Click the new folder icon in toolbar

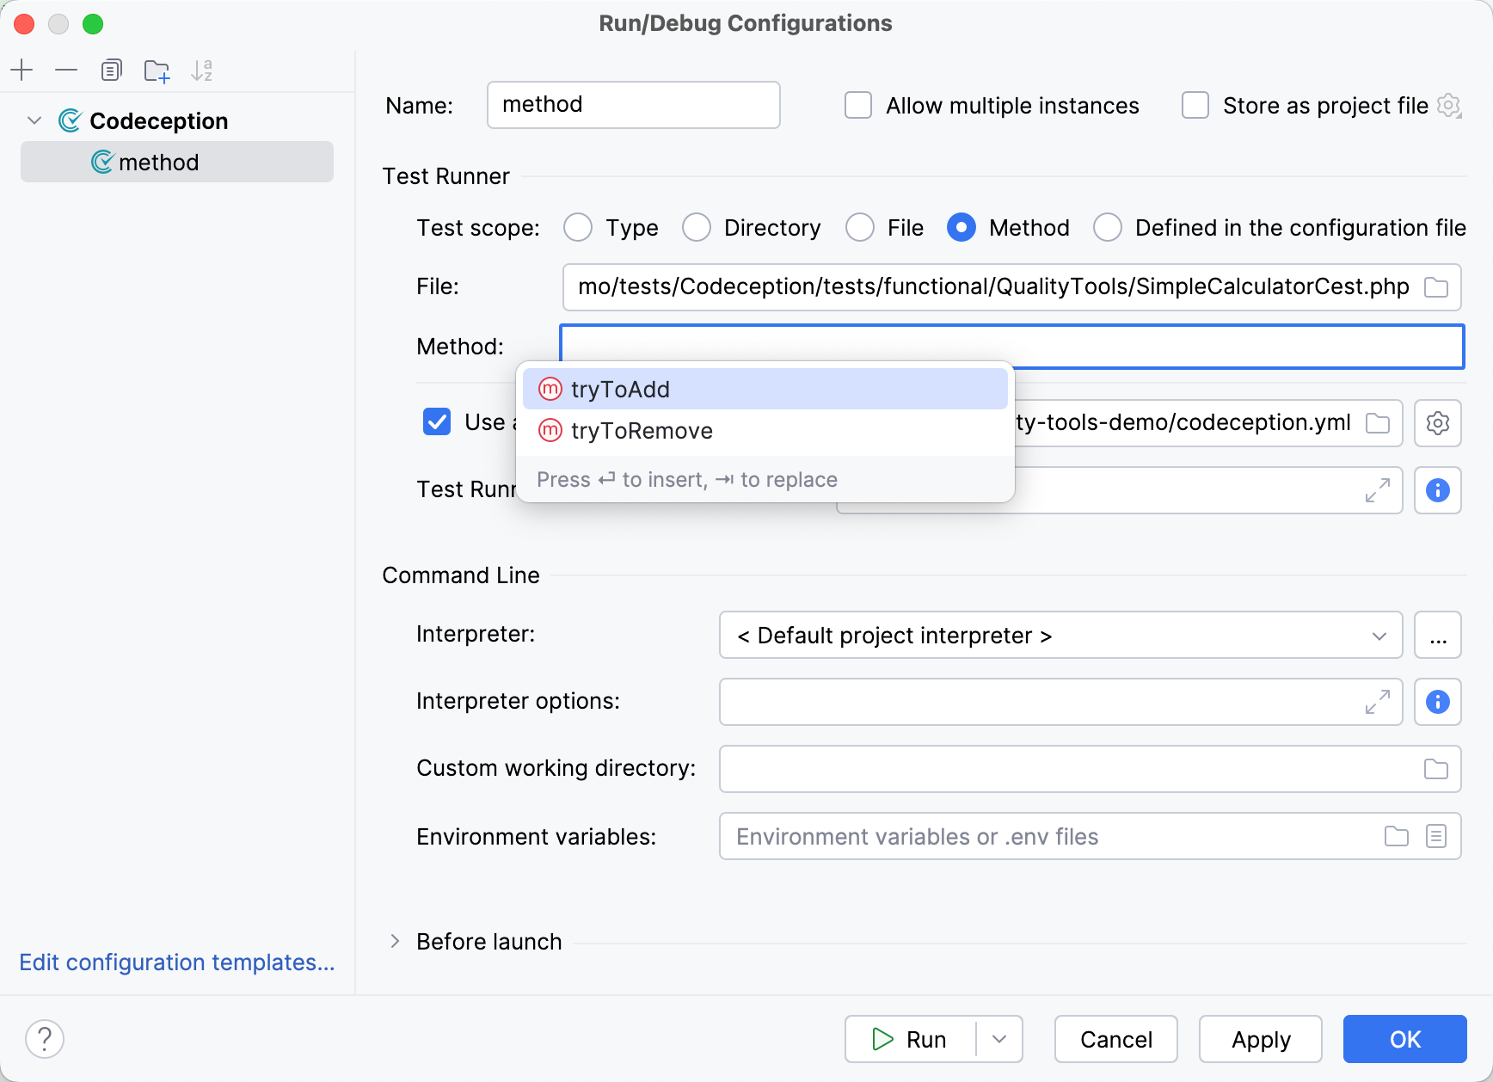[157, 71]
